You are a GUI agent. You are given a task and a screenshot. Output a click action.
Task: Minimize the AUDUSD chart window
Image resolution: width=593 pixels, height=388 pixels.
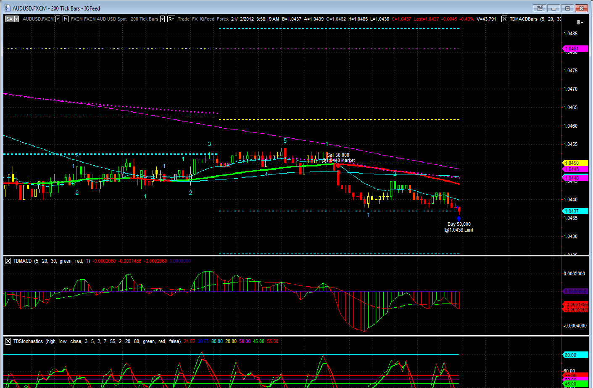pos(553,8)
